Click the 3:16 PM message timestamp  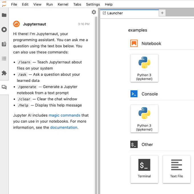click(84, 24)
